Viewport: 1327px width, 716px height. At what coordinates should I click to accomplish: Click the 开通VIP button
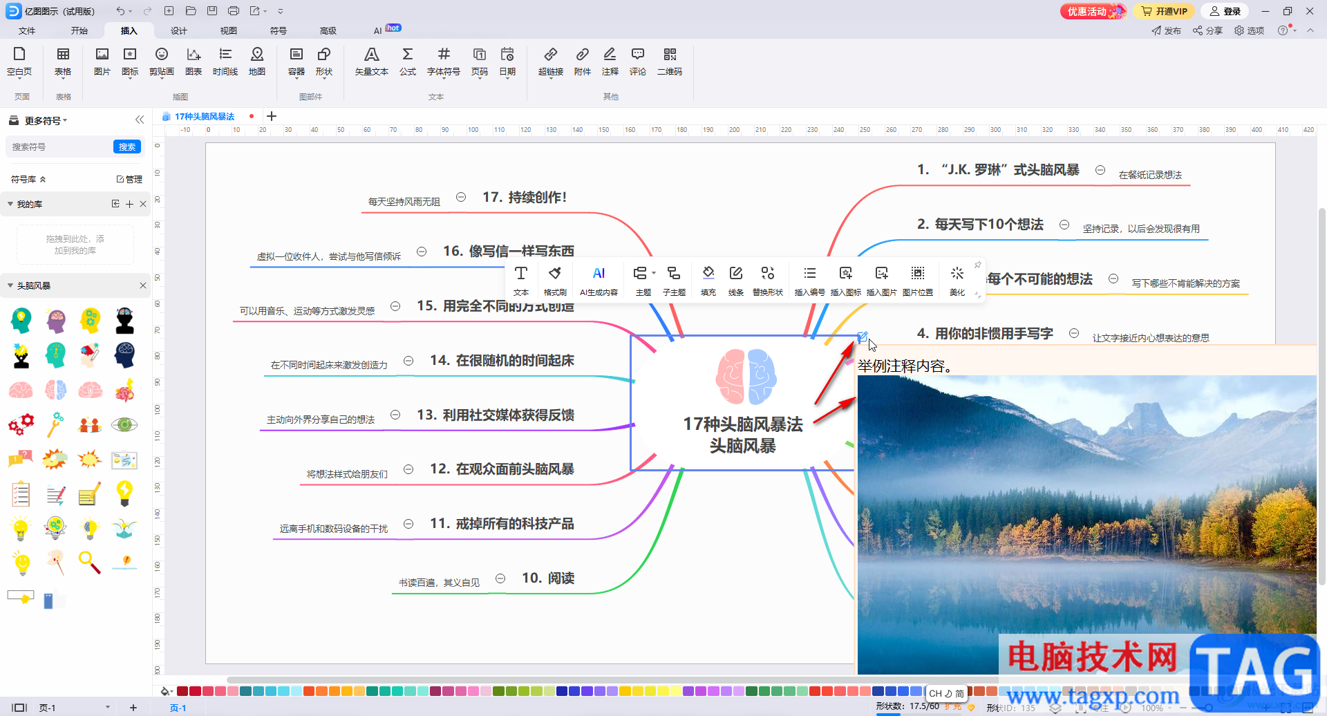[1164, 11]
